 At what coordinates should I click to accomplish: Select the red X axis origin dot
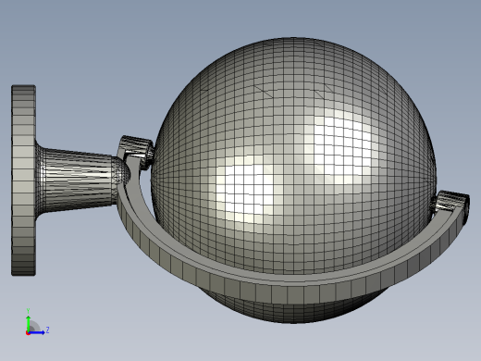(28, 333)
